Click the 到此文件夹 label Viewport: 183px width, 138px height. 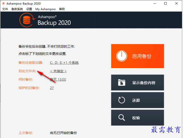point(27,71)
